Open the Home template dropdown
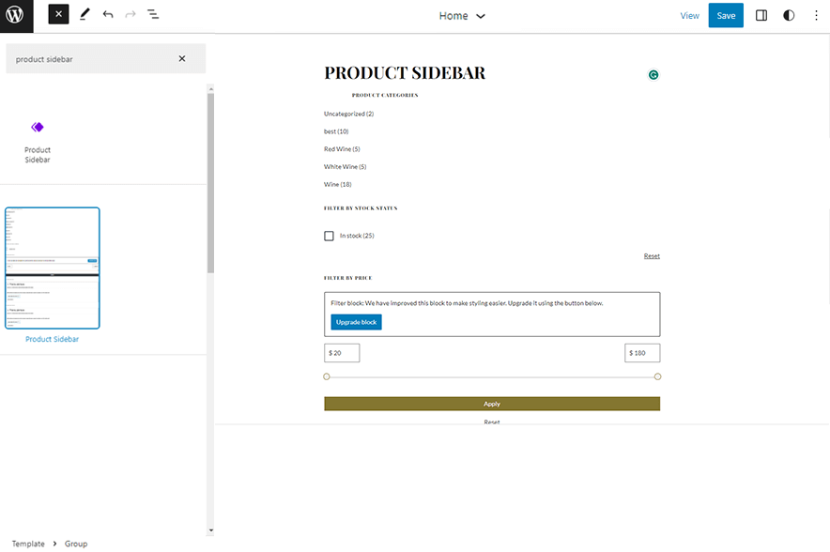 point(462,16)
